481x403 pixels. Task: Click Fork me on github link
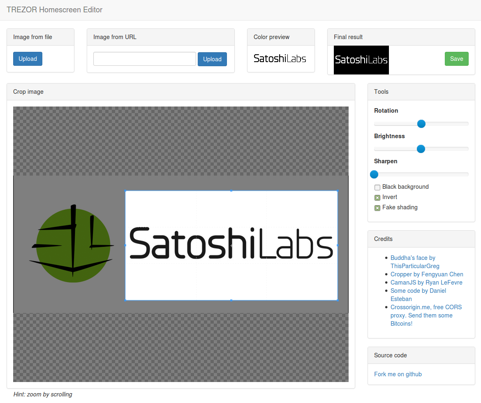click(x=398, y=374)
